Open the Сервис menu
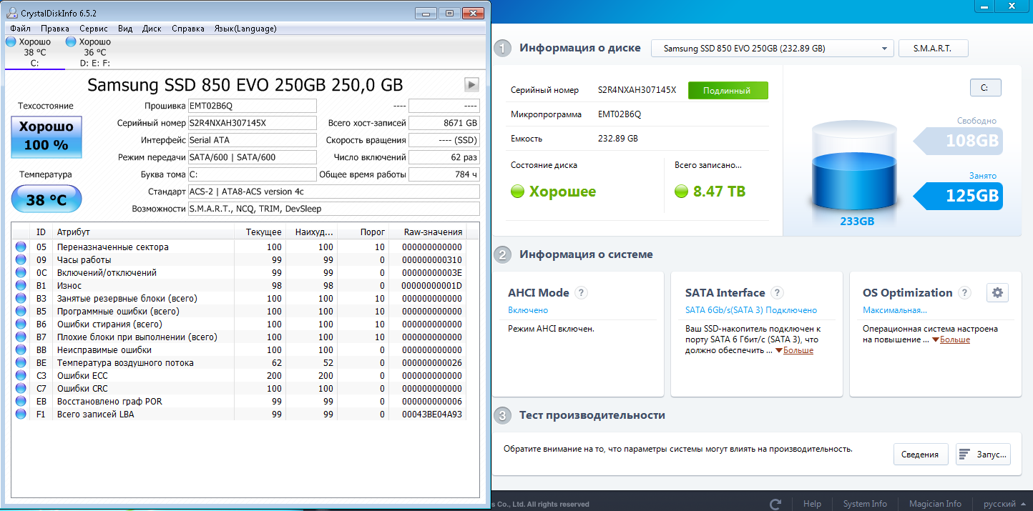The width and height of the screenshot is (1033, 511). (94, 29)
